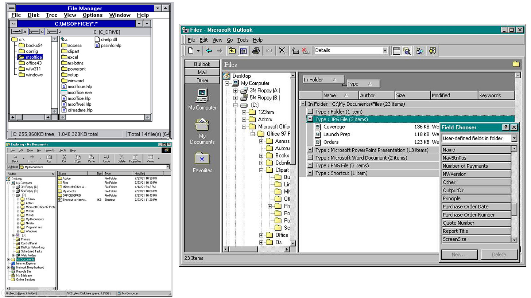Click the In Folder grouping button
Image resolution: width=531 pixels, height=298 pixels.
[x=324, y=80]
